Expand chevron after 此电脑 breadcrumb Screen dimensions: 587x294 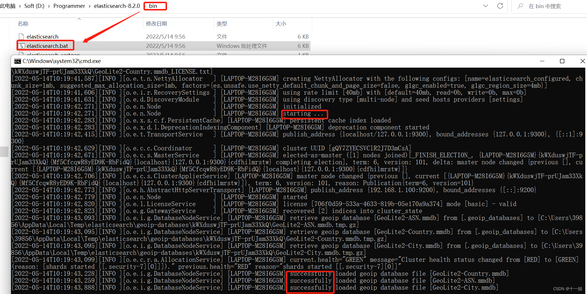tap(20, 6)
